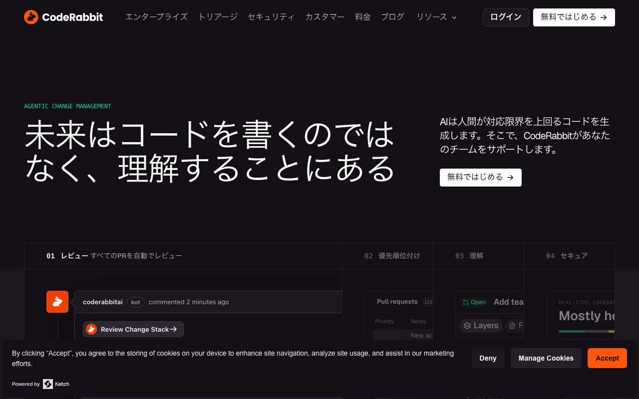
Task: Select the Layers chip
Action: point(481,326)
